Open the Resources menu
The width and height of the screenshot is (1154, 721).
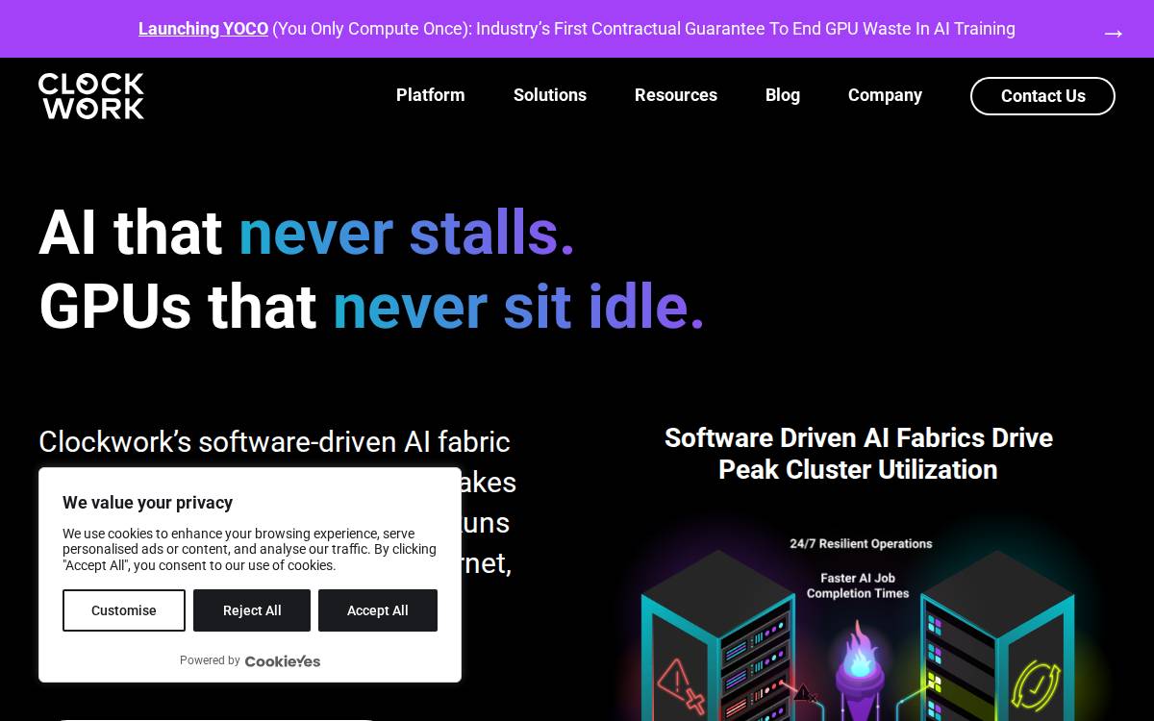676,95
